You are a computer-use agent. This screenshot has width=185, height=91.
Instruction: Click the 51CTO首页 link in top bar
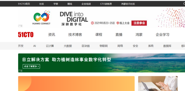(x=24, y=4)
